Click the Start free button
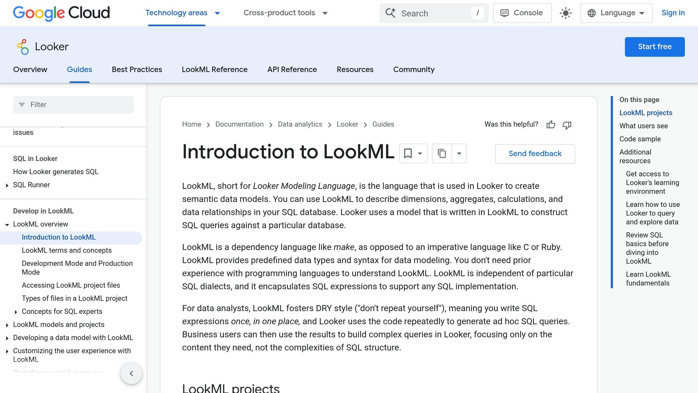The width and height of the screenshot is (698, 393). tap(654, 47)
